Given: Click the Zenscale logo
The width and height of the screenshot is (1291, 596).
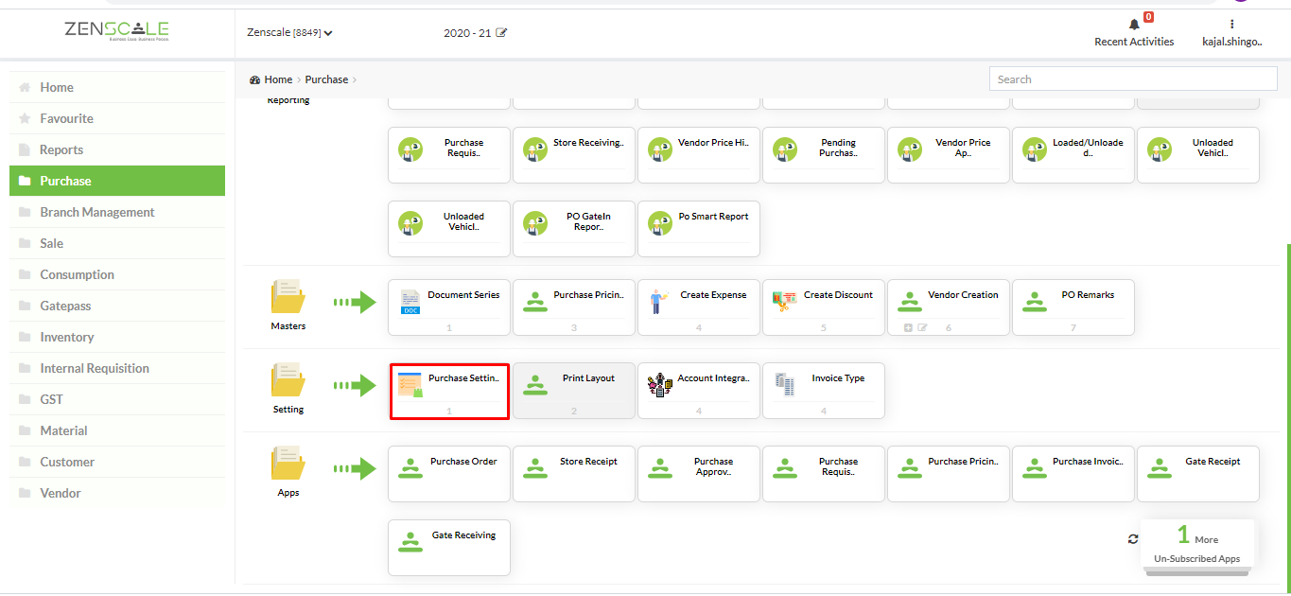Looking at the screenshot, I should [117, 31].
